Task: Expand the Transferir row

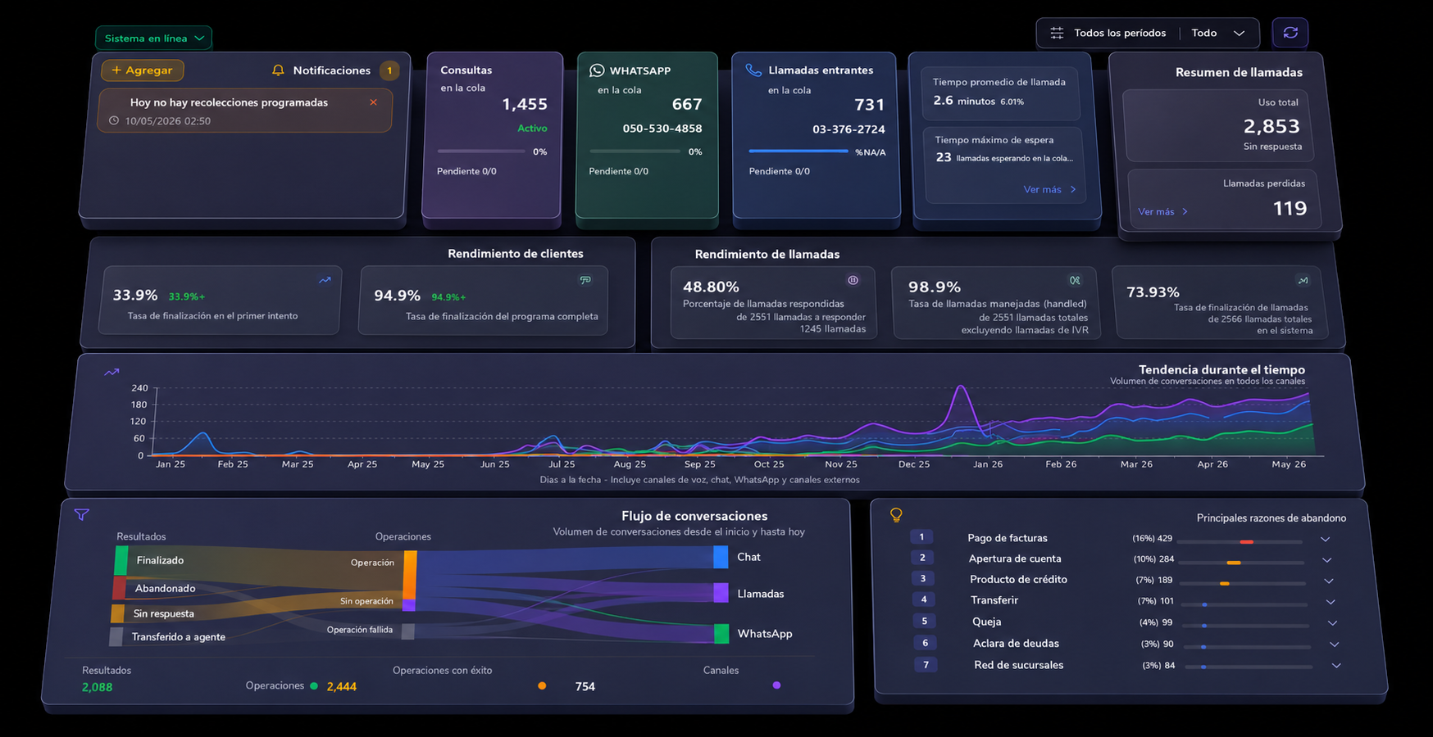Action: point(1331,602)
